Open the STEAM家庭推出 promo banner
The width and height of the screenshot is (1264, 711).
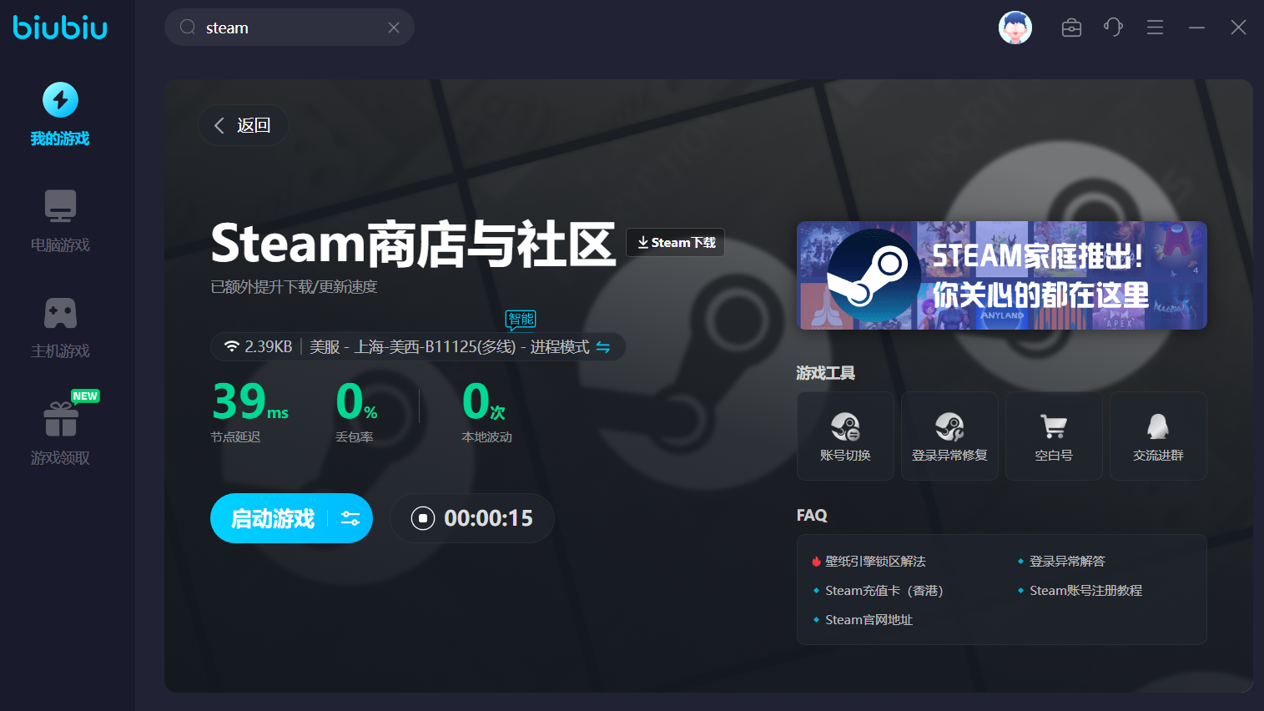[1002, 275]
